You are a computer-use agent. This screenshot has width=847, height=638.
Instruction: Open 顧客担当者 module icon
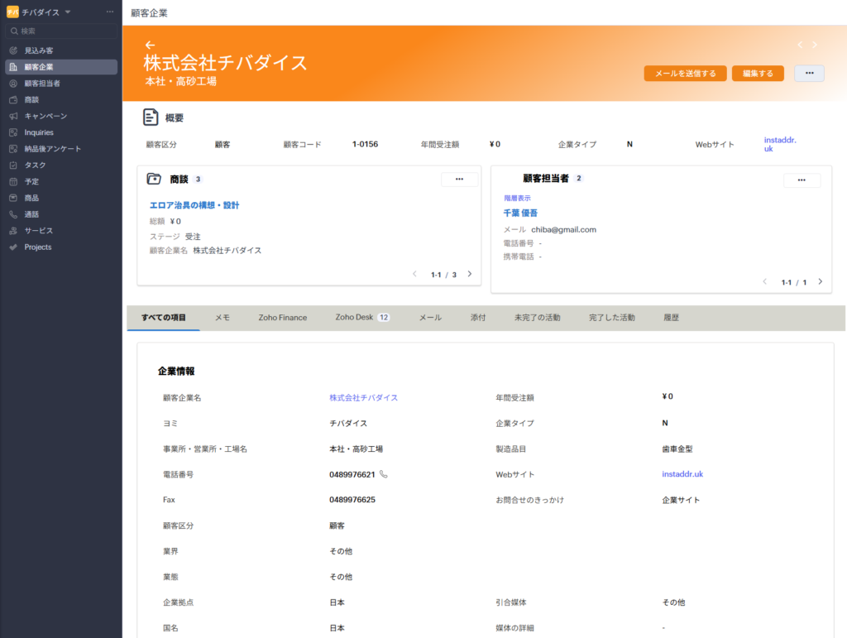[x=13, y=84]
